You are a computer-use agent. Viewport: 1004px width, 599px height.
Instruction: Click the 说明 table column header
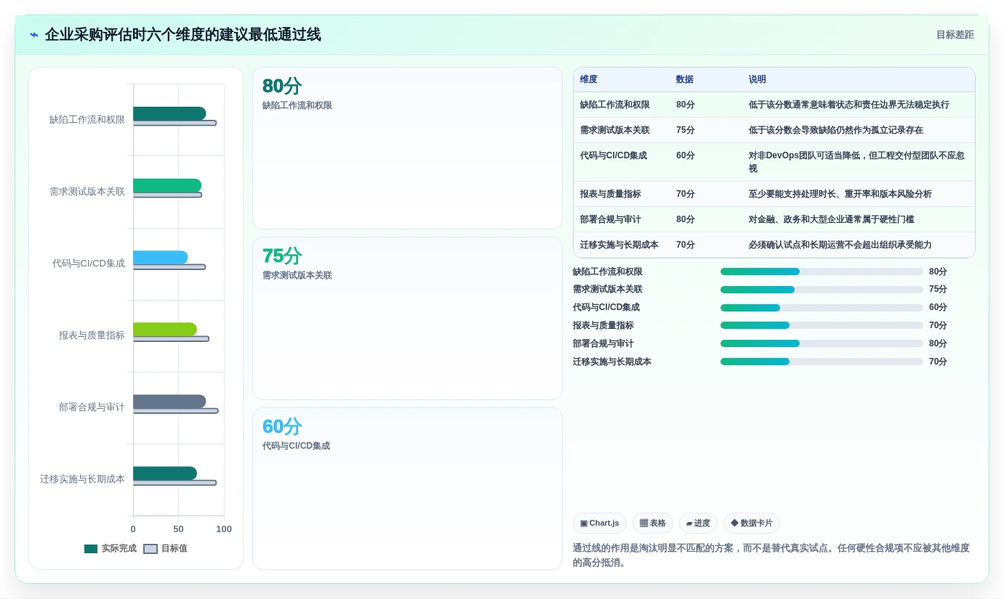pos(758,80)
